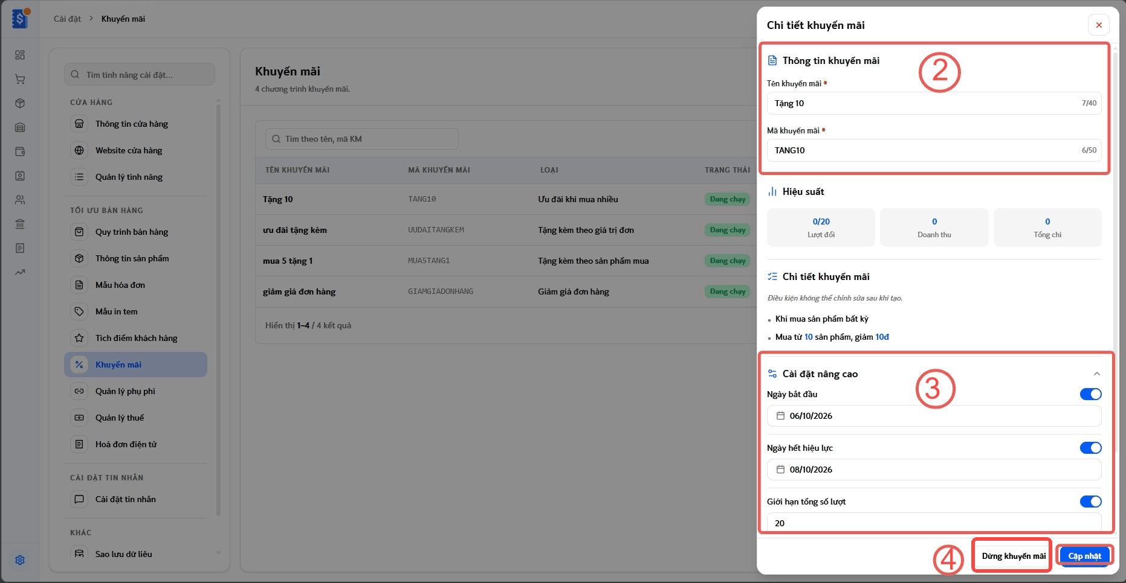Click the ID badge icon in left rail
Image resolution: width=1126 pixels, height=583 pixels.
[x=20, y=176]
